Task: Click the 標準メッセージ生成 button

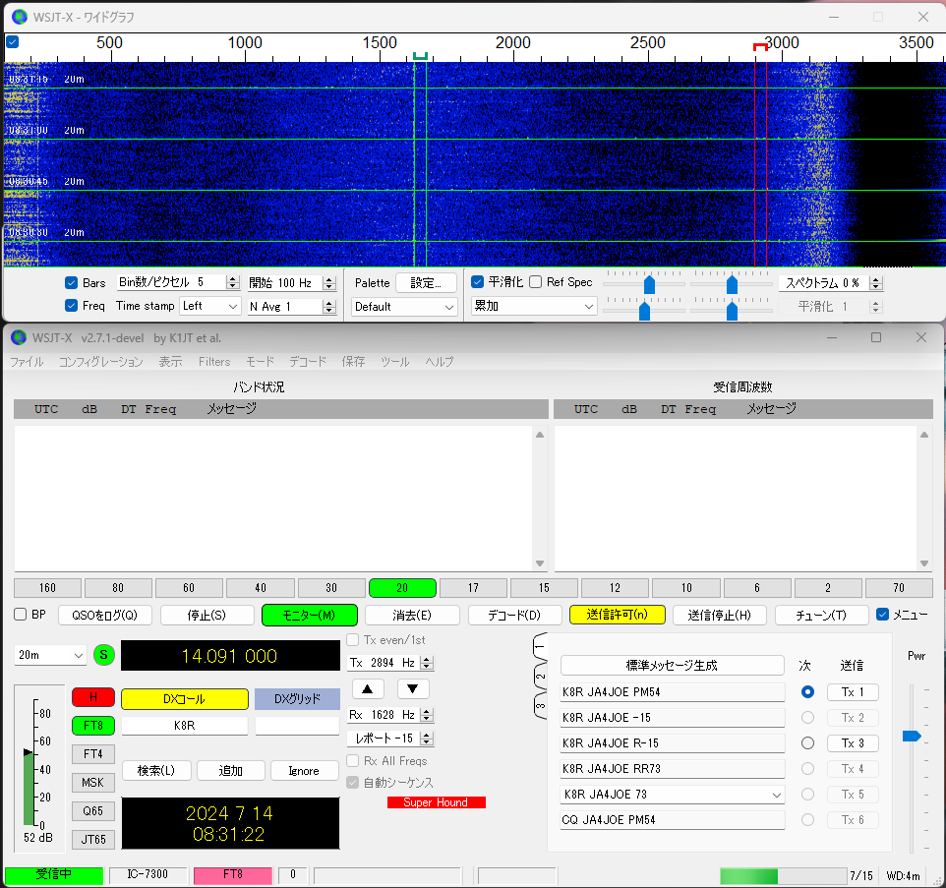Action: 672,665
